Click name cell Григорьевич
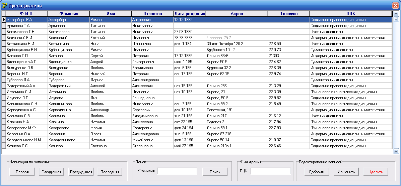This screenshot has height=186, width=401. tap(152, 62)
